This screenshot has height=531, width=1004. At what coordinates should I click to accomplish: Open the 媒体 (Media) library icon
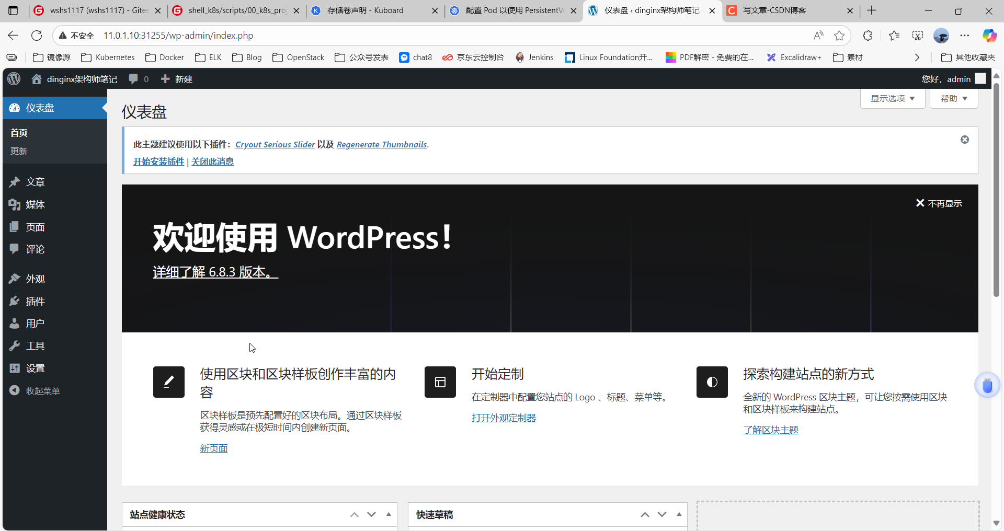pos(15,204)
